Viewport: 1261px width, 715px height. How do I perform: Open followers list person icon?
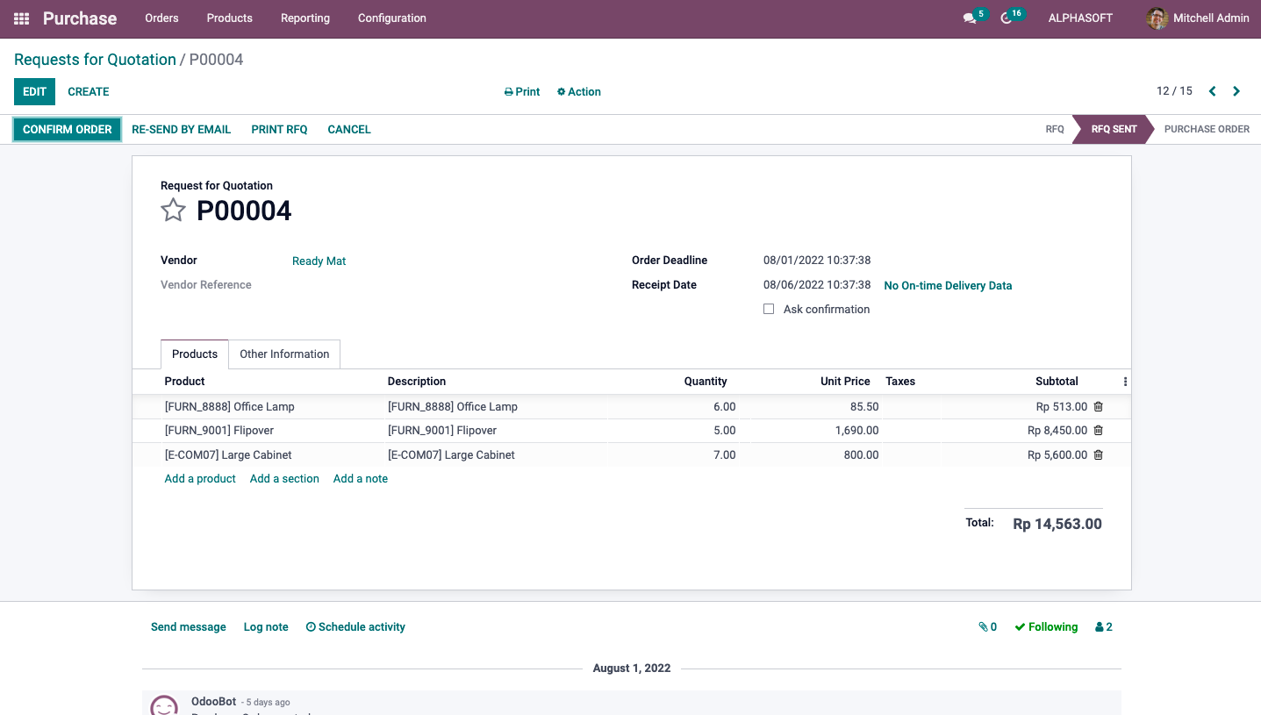click(1104, 627)
